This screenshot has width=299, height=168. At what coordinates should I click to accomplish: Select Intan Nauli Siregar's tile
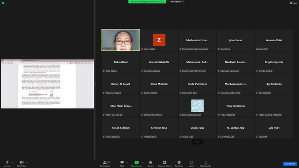tap(121, 106)
